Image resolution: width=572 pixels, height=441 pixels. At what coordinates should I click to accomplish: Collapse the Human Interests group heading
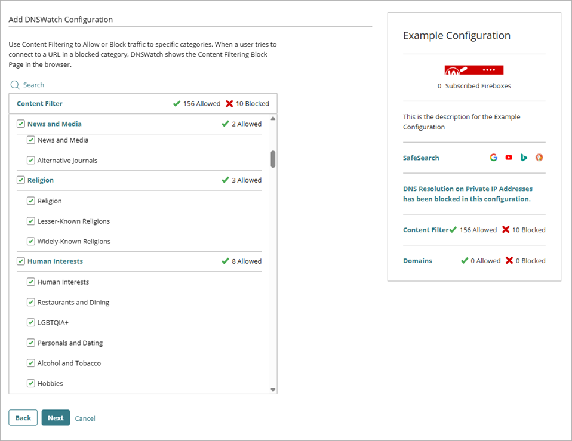pyautogui.click(x=55, y=261)
